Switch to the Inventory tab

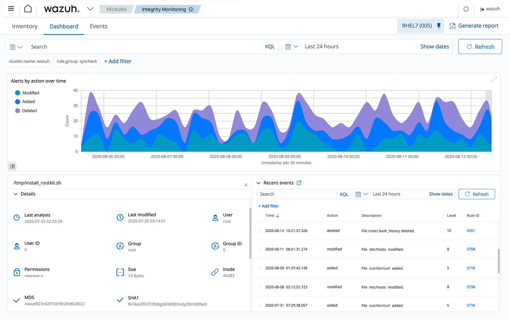tap(25, 26)
